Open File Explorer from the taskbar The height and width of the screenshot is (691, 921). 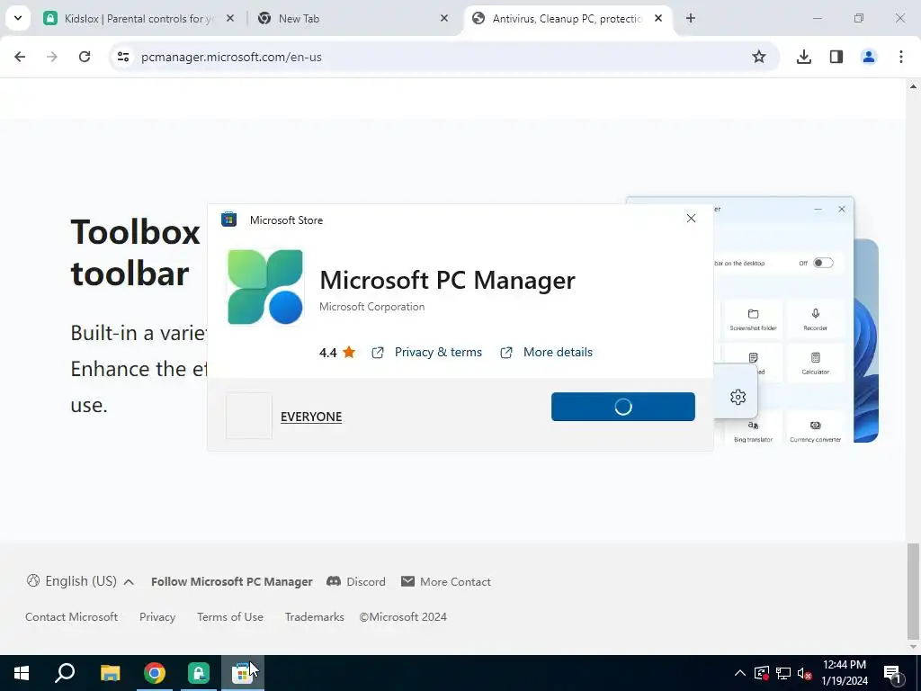110,673
